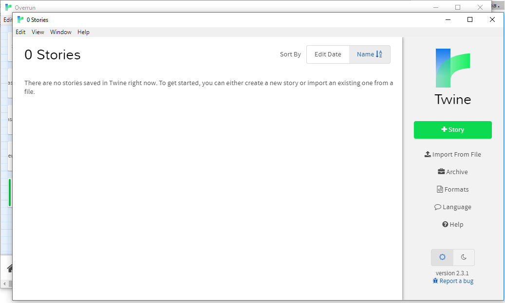This screenshot has width=505, height=303.
Task: Change the interface Language
Action: tap(452, 207)
